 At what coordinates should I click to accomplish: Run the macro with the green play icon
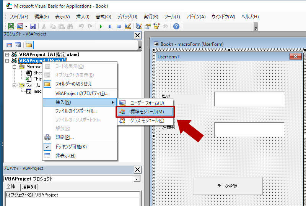pos(101,26)
